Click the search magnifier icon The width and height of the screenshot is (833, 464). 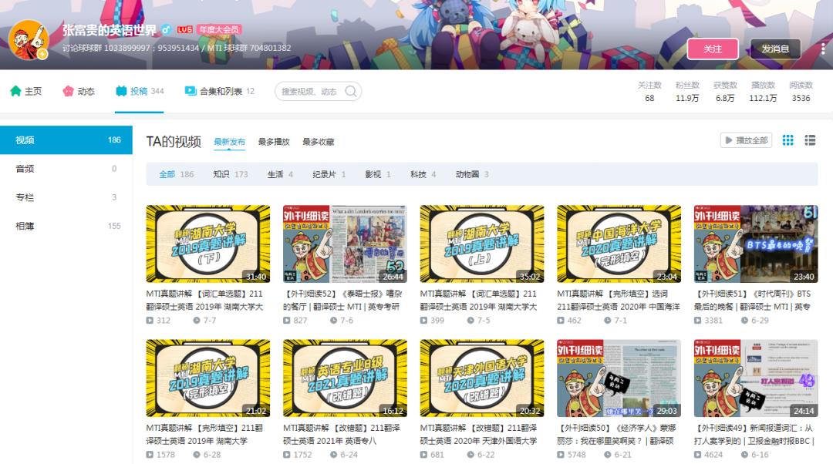[351, 91]
